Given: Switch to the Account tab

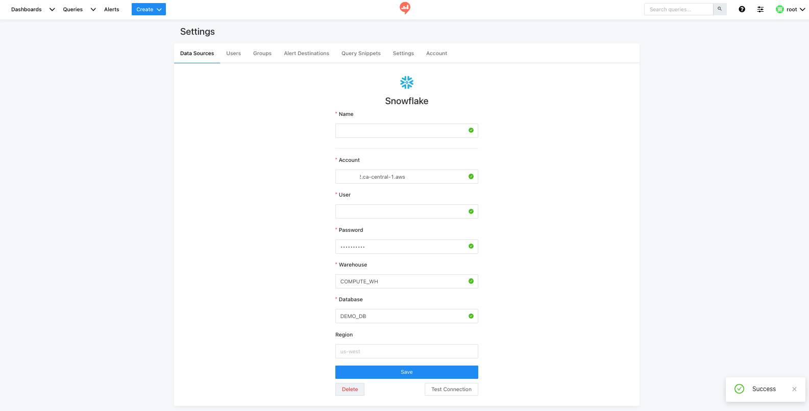Looking at the screenshot, I should (x=437, y=53).
